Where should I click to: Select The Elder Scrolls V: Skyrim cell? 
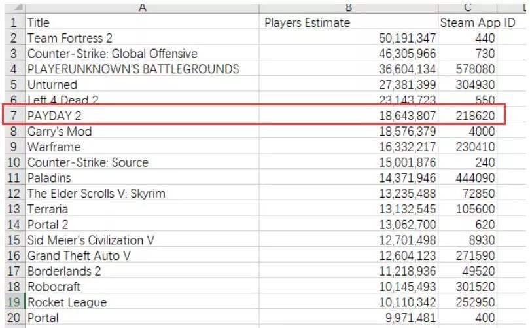click(x=142, y=194)
